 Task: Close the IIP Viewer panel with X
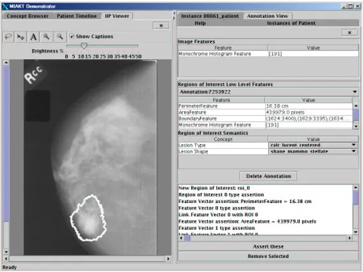pyautogui.click(x=161, y=26)
